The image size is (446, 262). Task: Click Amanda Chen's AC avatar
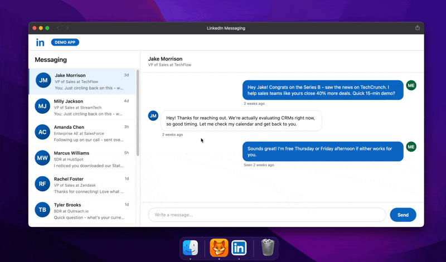coord(42,132)
